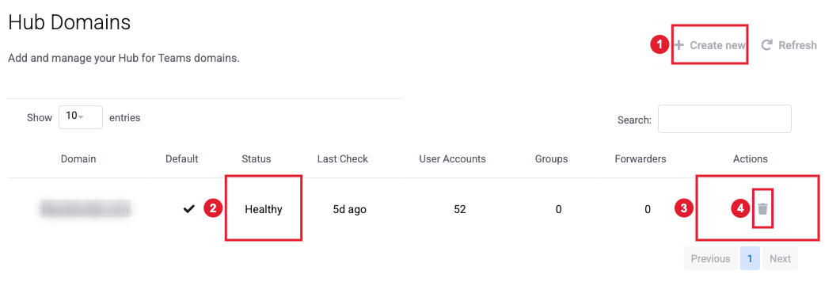Sort by the Status column header
Image resolution: width=825 pixels, height=286 pixels.
(257, 158)
